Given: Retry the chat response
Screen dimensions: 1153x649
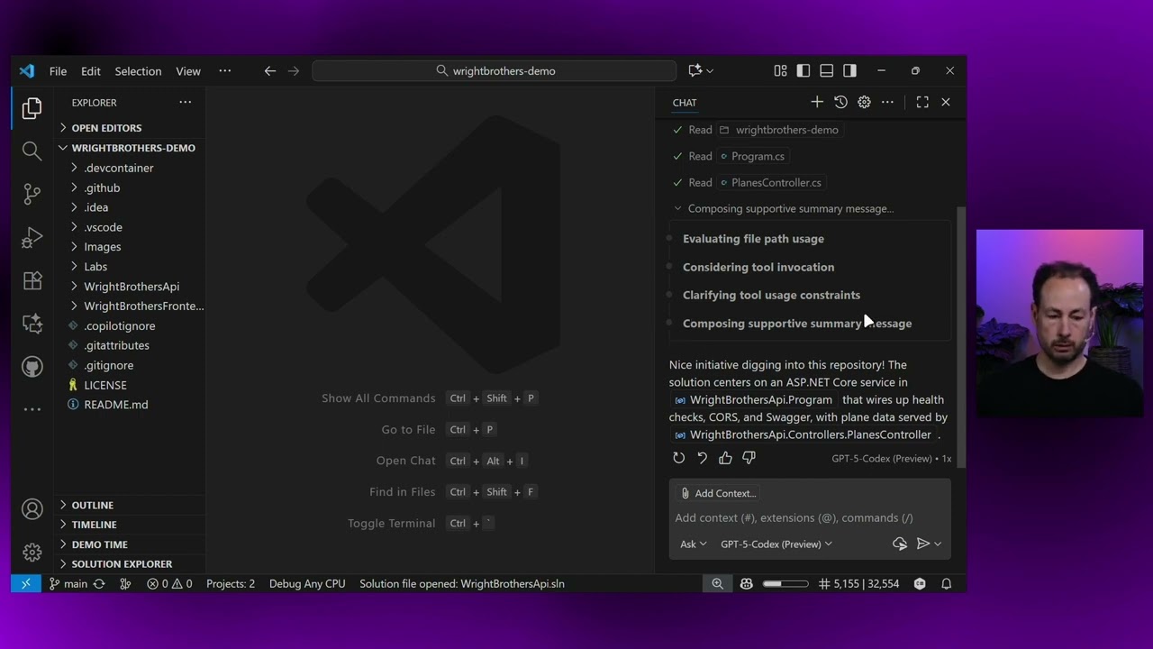Looking at the screenshot, I should click(x=678, y=458).
